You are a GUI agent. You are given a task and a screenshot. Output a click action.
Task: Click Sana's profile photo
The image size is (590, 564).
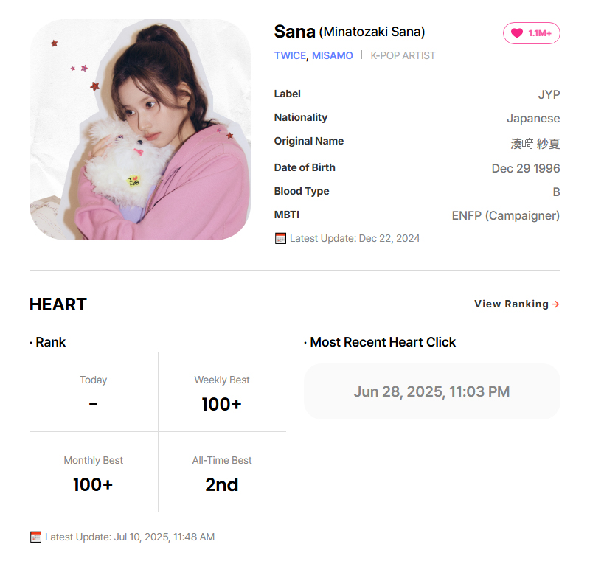[x=140, y=130]
